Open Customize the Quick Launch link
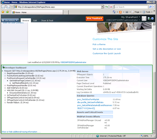Viewport: 157px width, 139px height. (x=107, y=53)
